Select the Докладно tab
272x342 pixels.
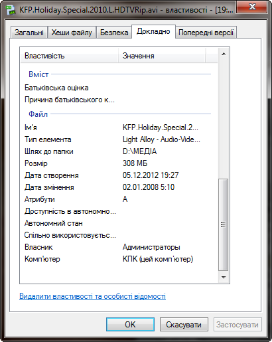[153, 31]
